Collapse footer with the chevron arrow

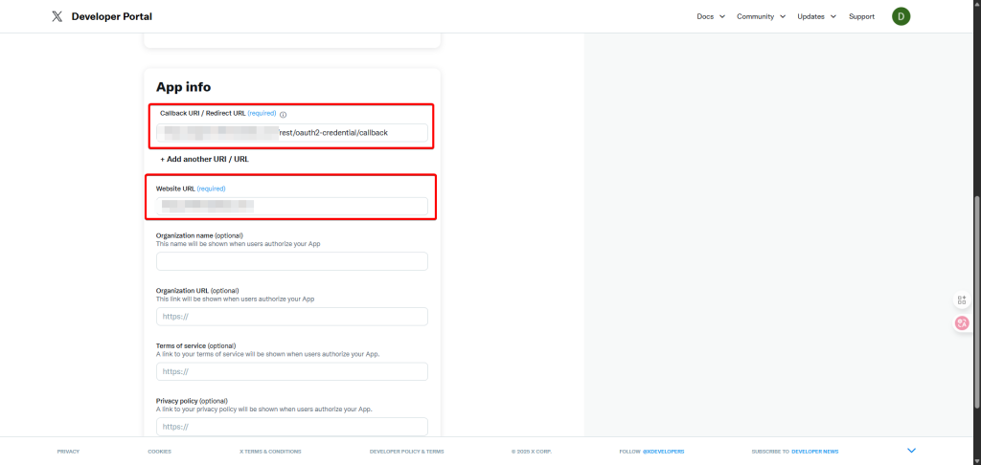click(911, 451)
